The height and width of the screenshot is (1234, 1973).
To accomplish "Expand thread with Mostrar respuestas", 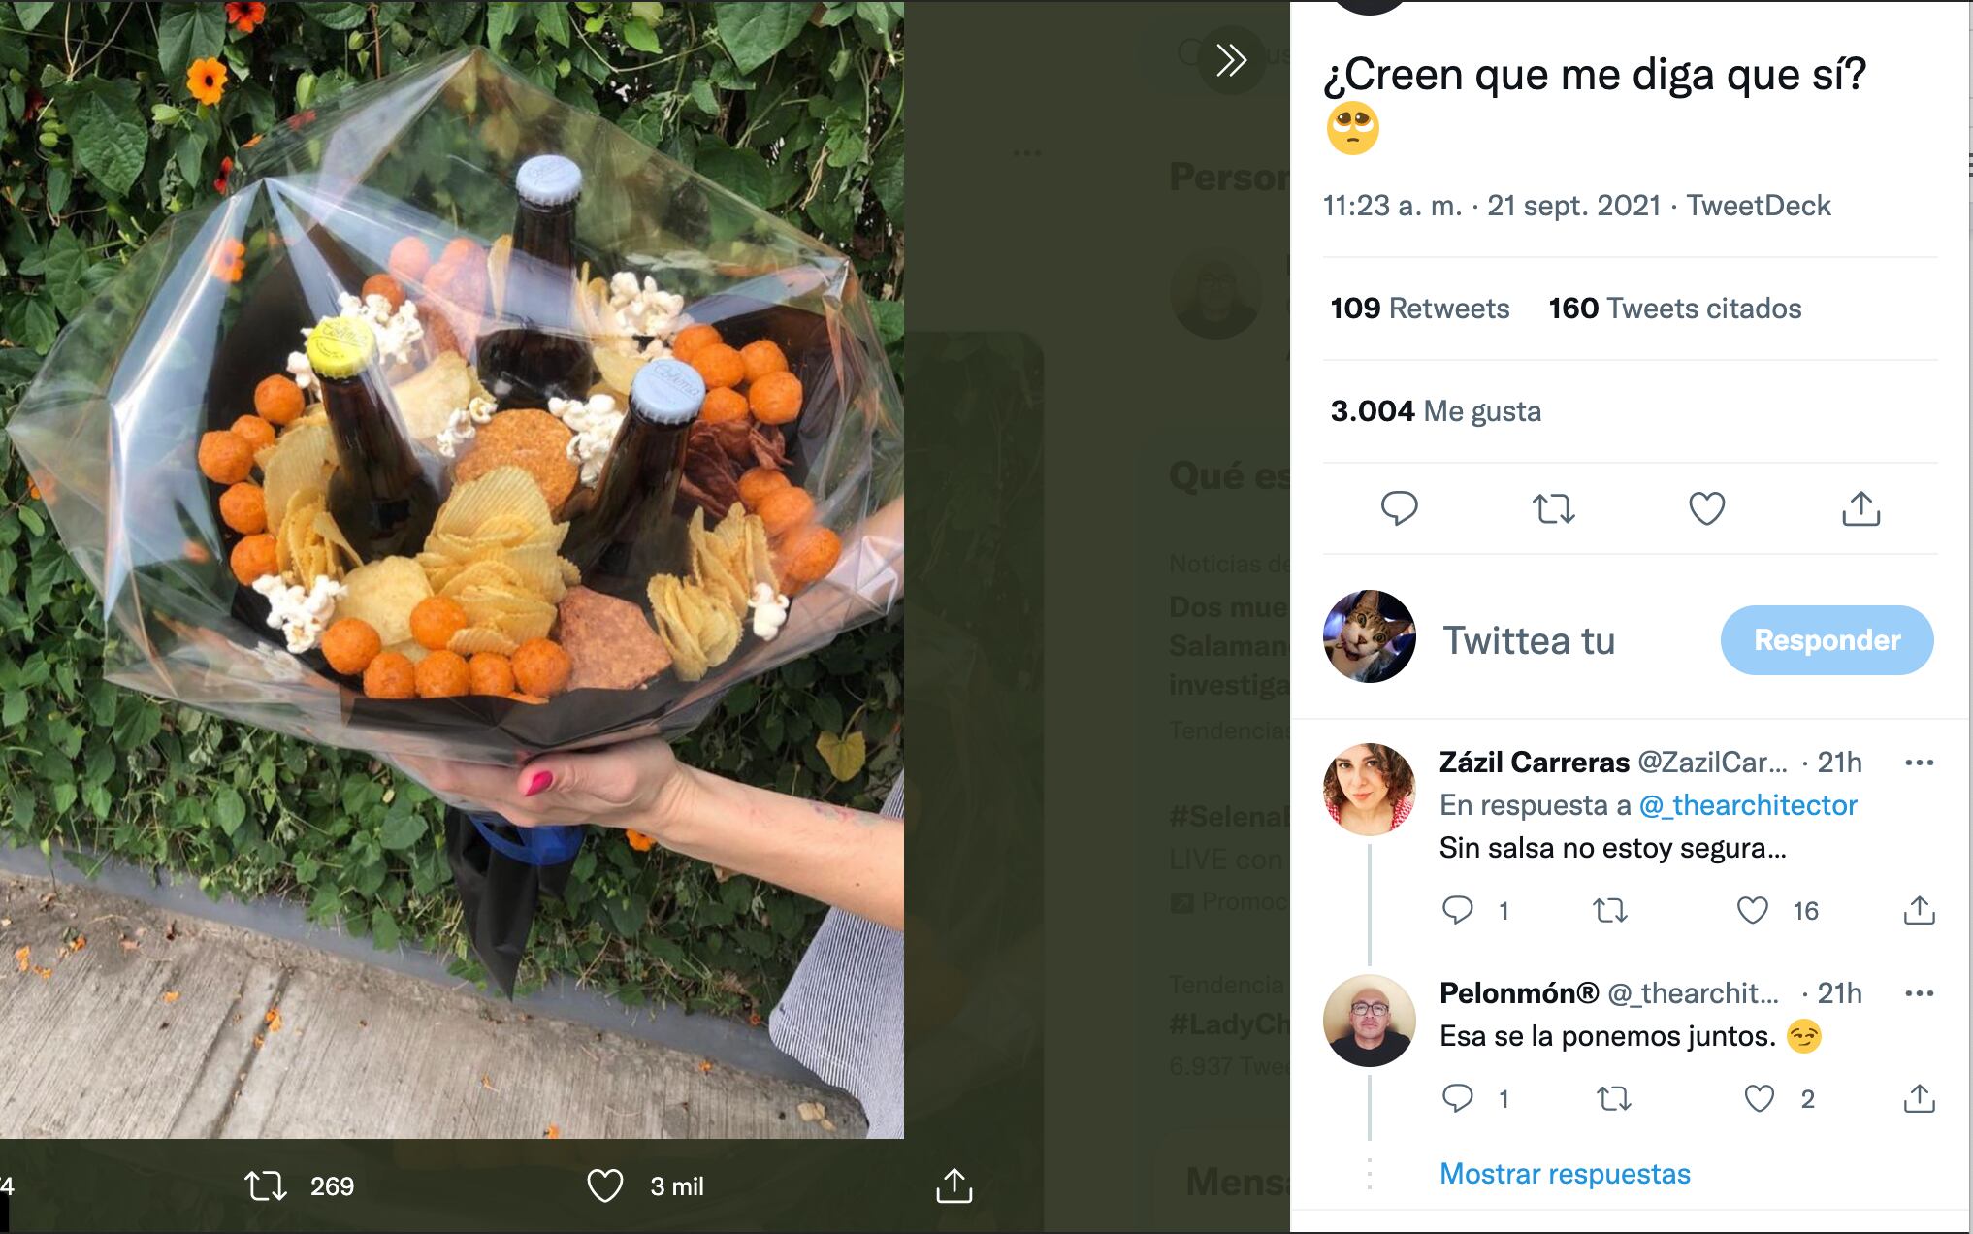I will pos(1564,1174).
